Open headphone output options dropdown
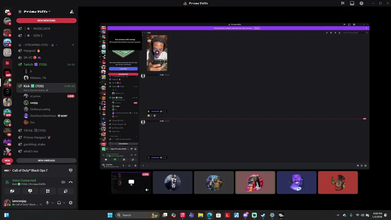Viewport: 391px width, 220px height. (64, 203)
